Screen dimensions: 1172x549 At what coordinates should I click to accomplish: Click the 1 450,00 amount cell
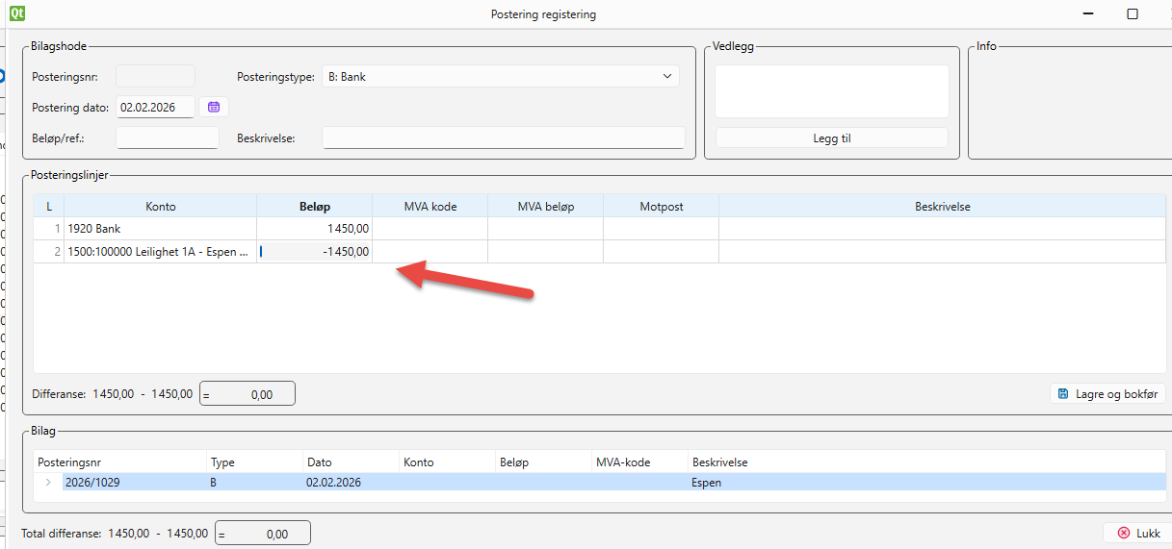(x=315, y=229)
